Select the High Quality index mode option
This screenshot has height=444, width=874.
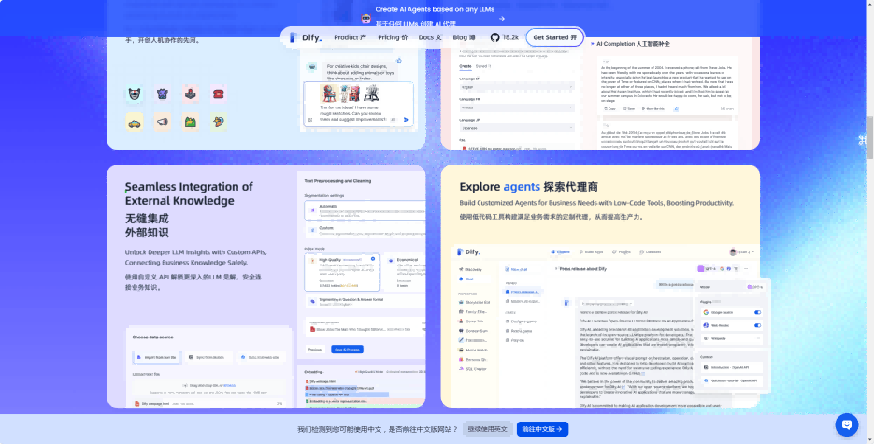[x=338, y=262]
